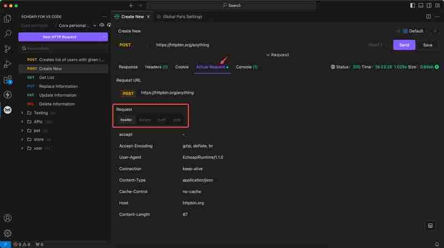444x248 pixels.
Task: Click the ports indicator in the status bar
Action: (39, 244)
